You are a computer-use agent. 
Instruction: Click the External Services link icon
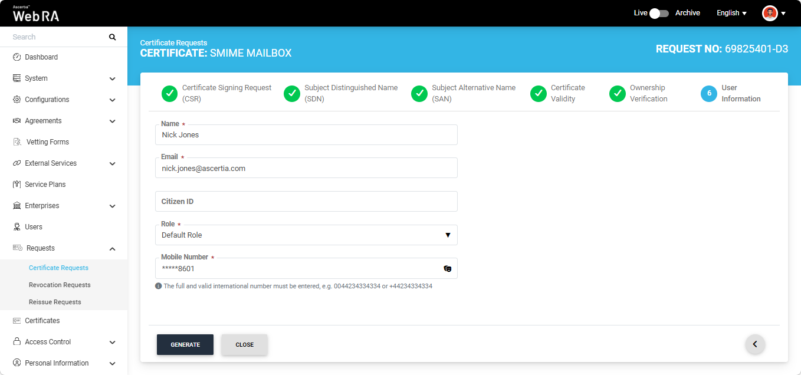point(17,163)
